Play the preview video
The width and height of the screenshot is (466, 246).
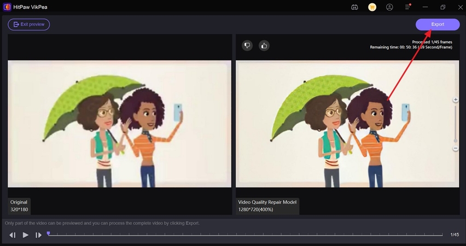(x=26, y=235)
